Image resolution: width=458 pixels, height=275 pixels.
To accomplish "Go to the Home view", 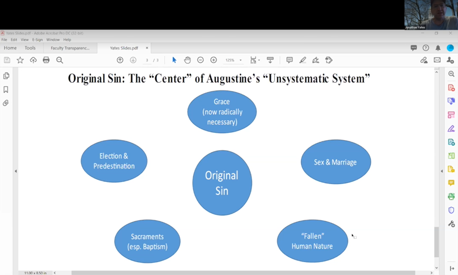I will coord(10,48).
